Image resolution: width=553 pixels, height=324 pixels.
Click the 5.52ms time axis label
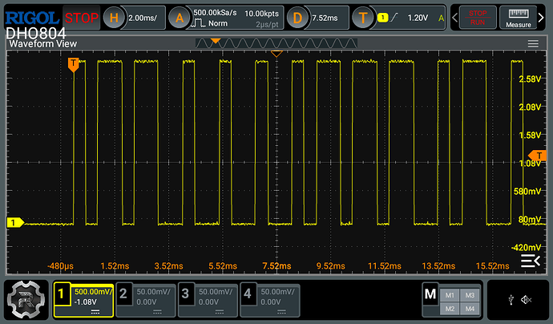(223, 265)
